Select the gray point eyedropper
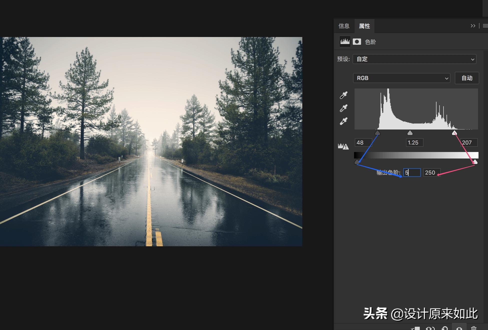This screenshot has width=488, height=330. click(x=344, y=108)
